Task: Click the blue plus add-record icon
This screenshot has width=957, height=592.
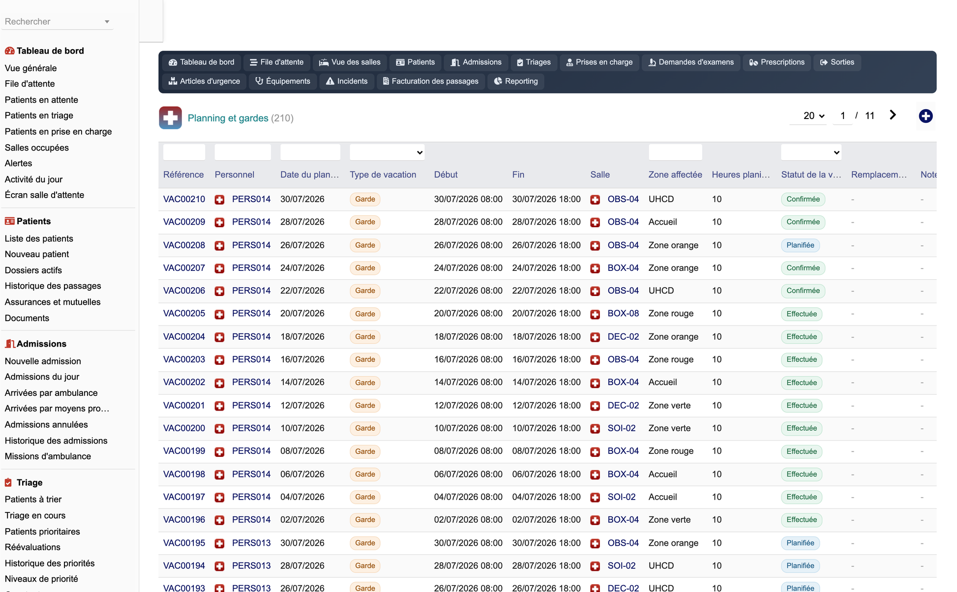Action: pos(926,116)
